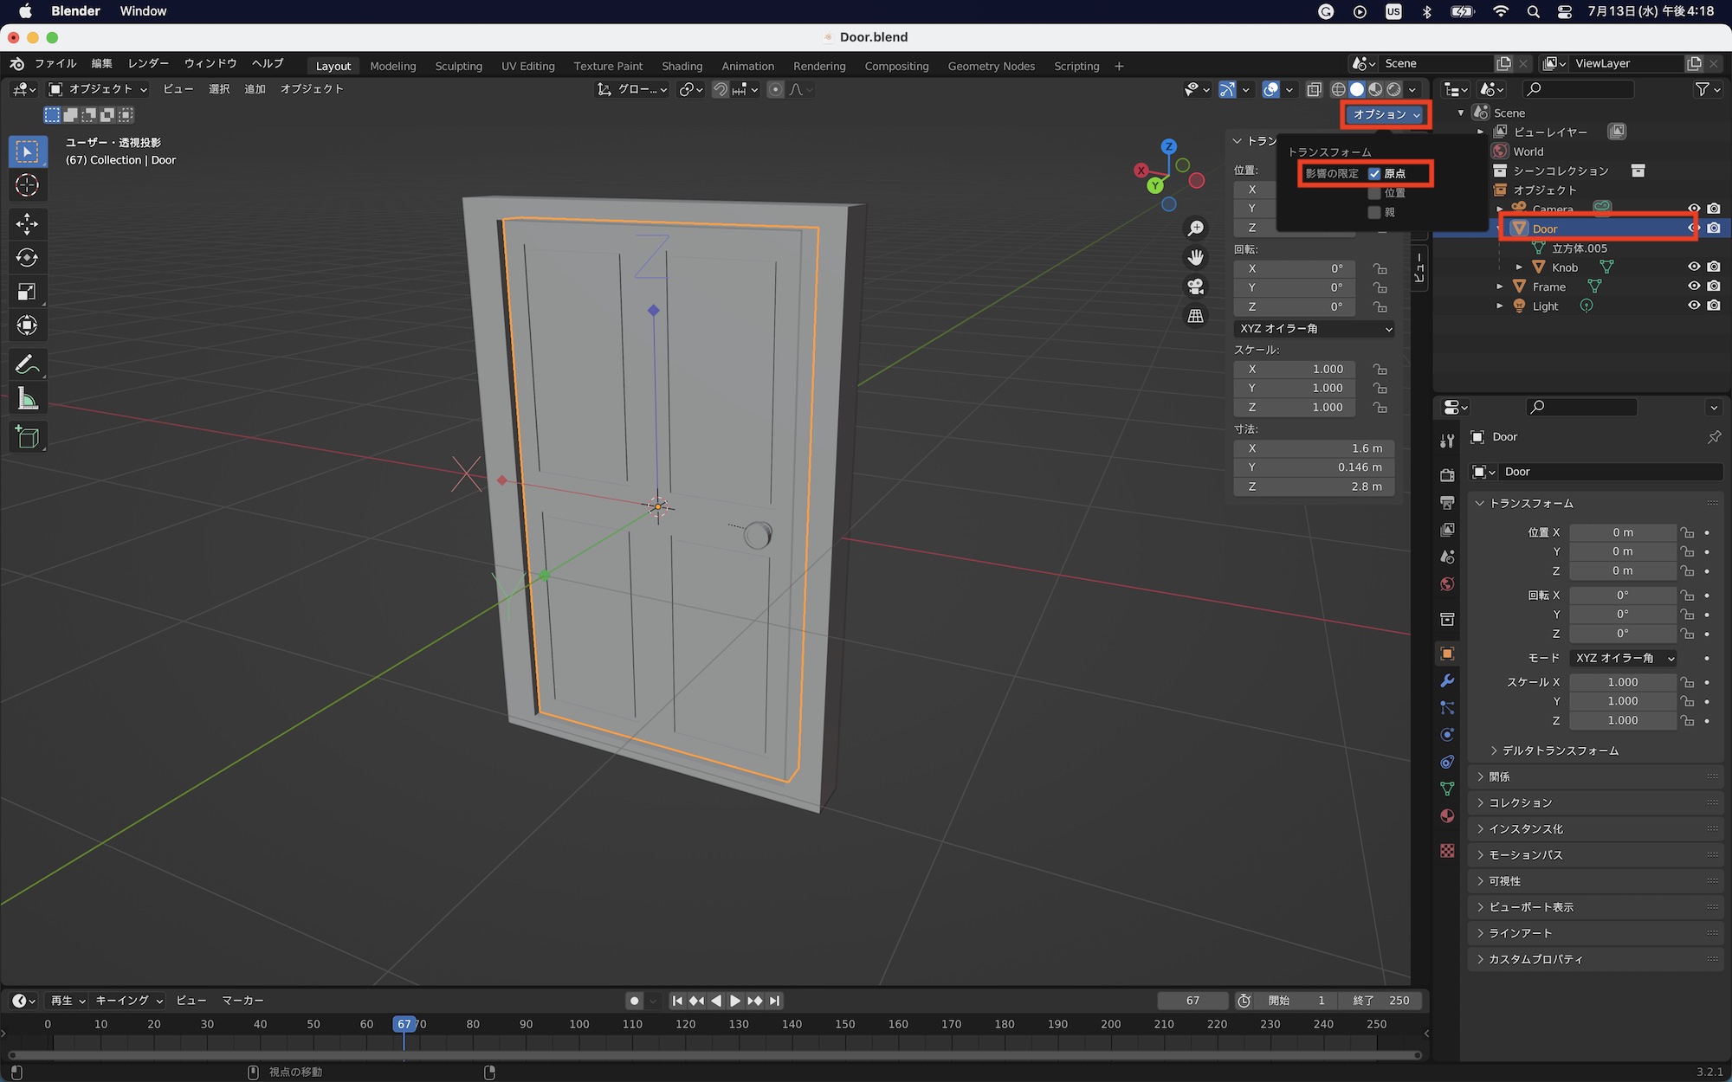This screenshot has width=1732, height=1082.
Task: Click the オプション options button
Action: point(1386,114)
